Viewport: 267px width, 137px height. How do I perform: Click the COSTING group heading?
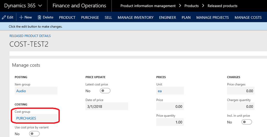(x=21, y=104)
